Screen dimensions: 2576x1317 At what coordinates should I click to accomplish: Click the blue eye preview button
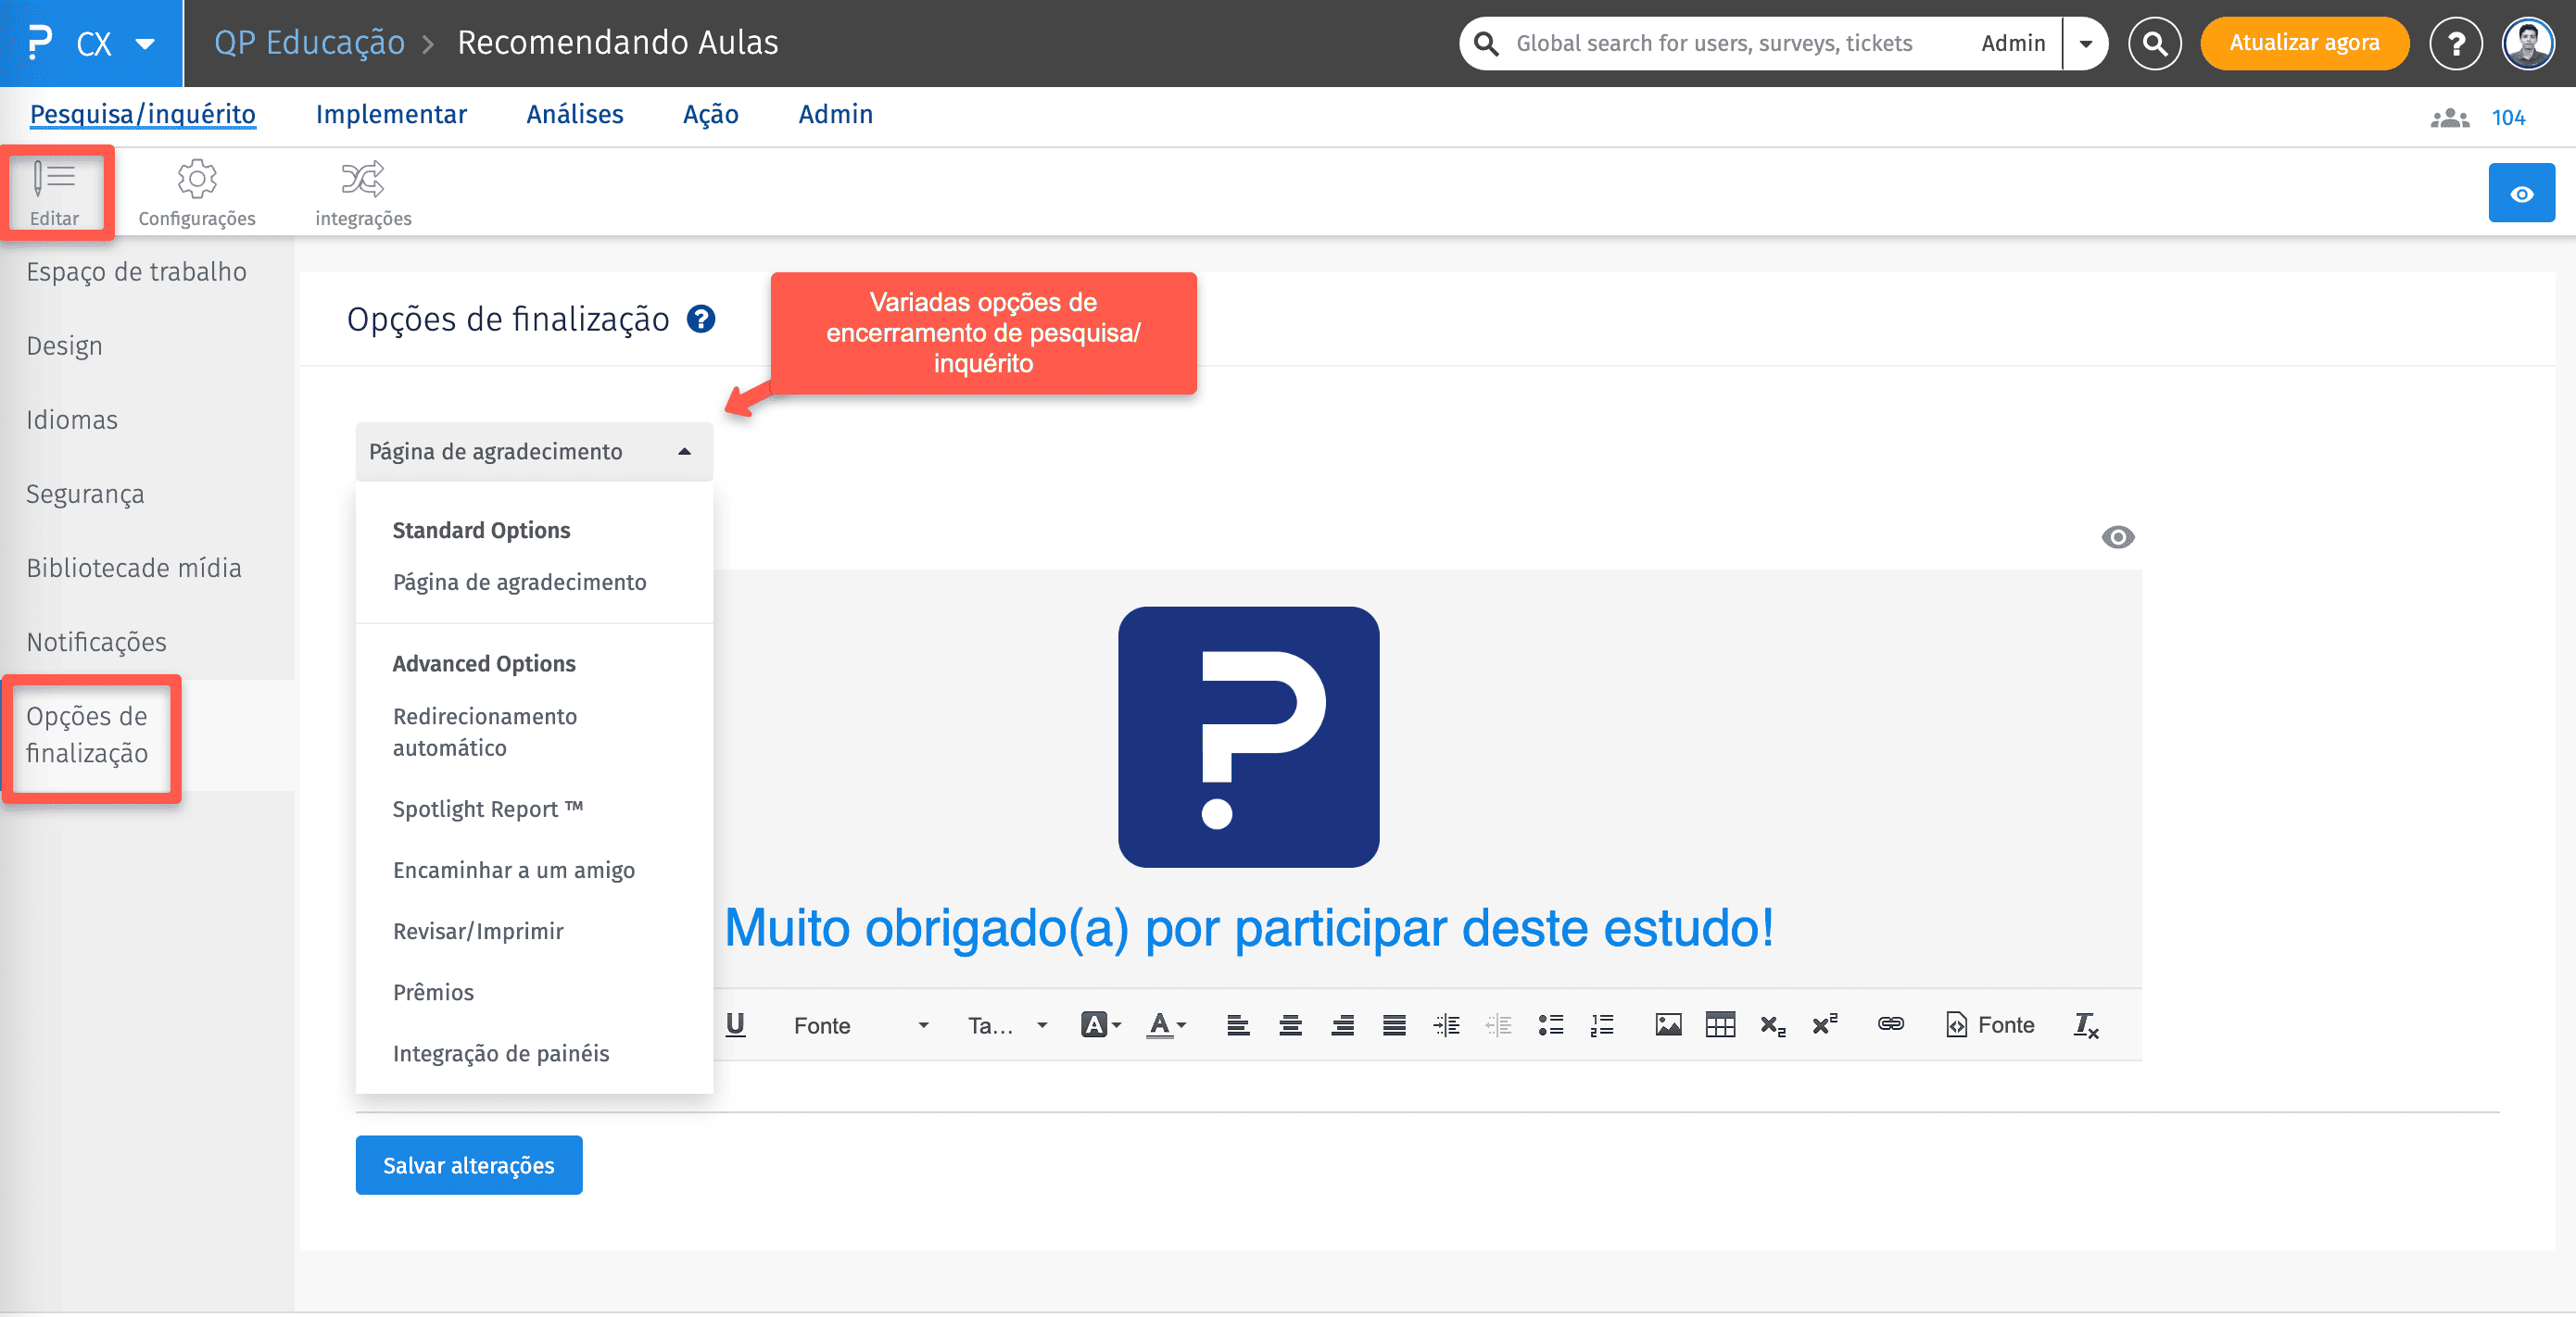[x=2521, y=193]
